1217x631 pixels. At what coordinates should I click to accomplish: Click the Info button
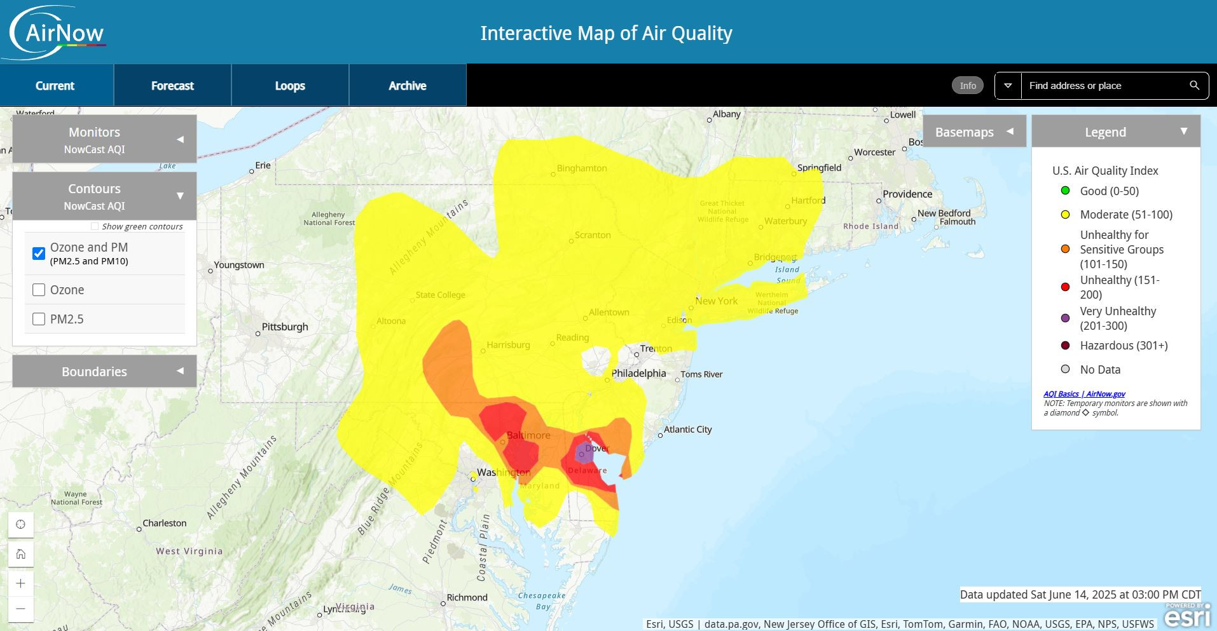coord(968,85)
